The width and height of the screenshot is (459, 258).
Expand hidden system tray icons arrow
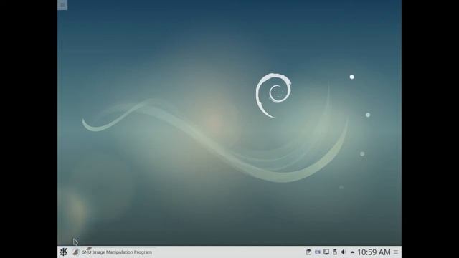pyautogui.click(x=352, y=252)
